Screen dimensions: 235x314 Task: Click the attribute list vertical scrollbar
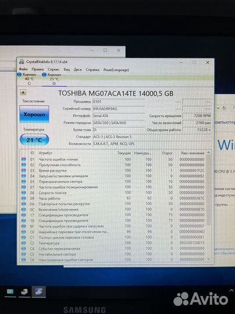tap(209, 190)
